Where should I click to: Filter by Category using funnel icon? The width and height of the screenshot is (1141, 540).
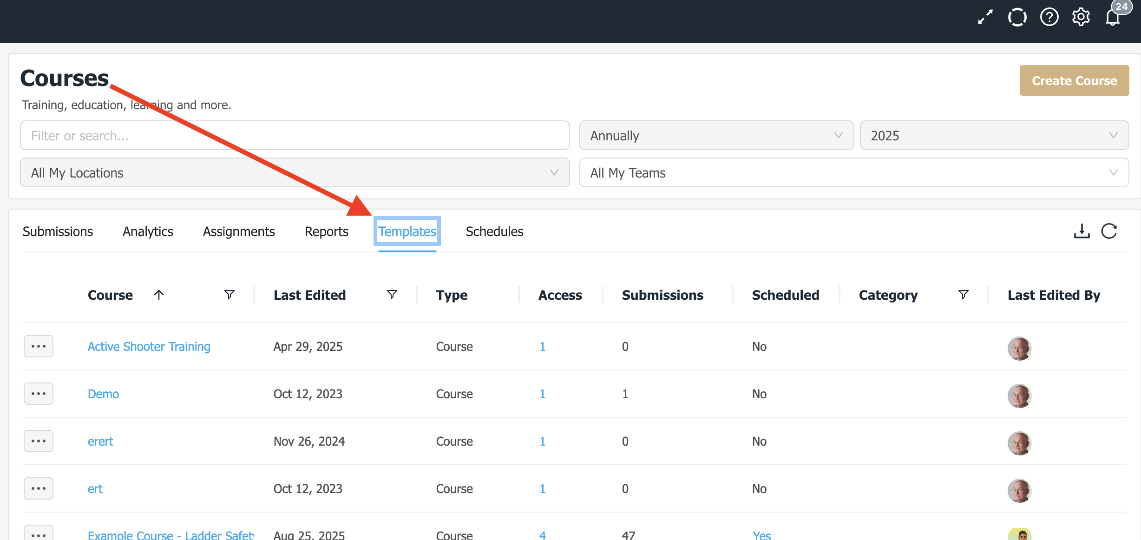coord(963,295)
